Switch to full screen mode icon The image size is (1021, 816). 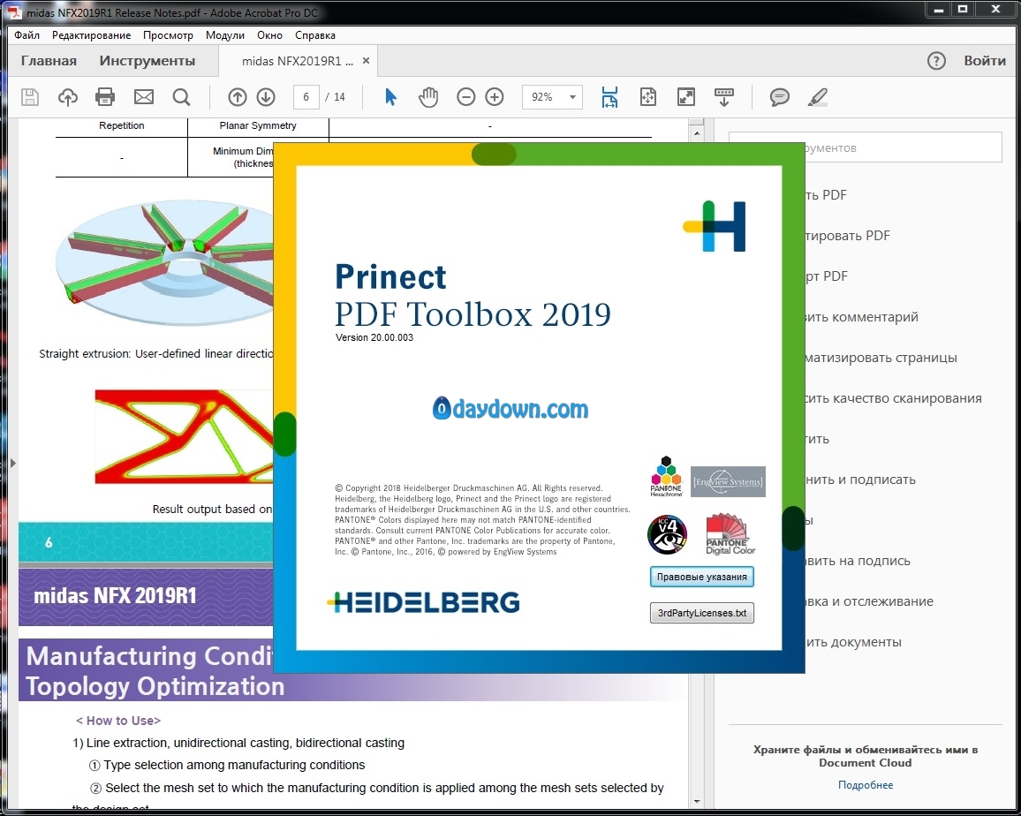point(686,97)
